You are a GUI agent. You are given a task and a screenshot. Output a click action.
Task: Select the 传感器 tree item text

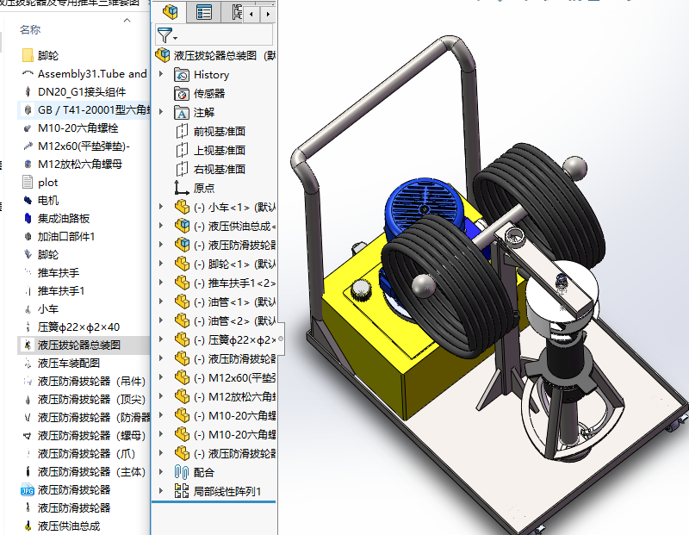(209, 94)
